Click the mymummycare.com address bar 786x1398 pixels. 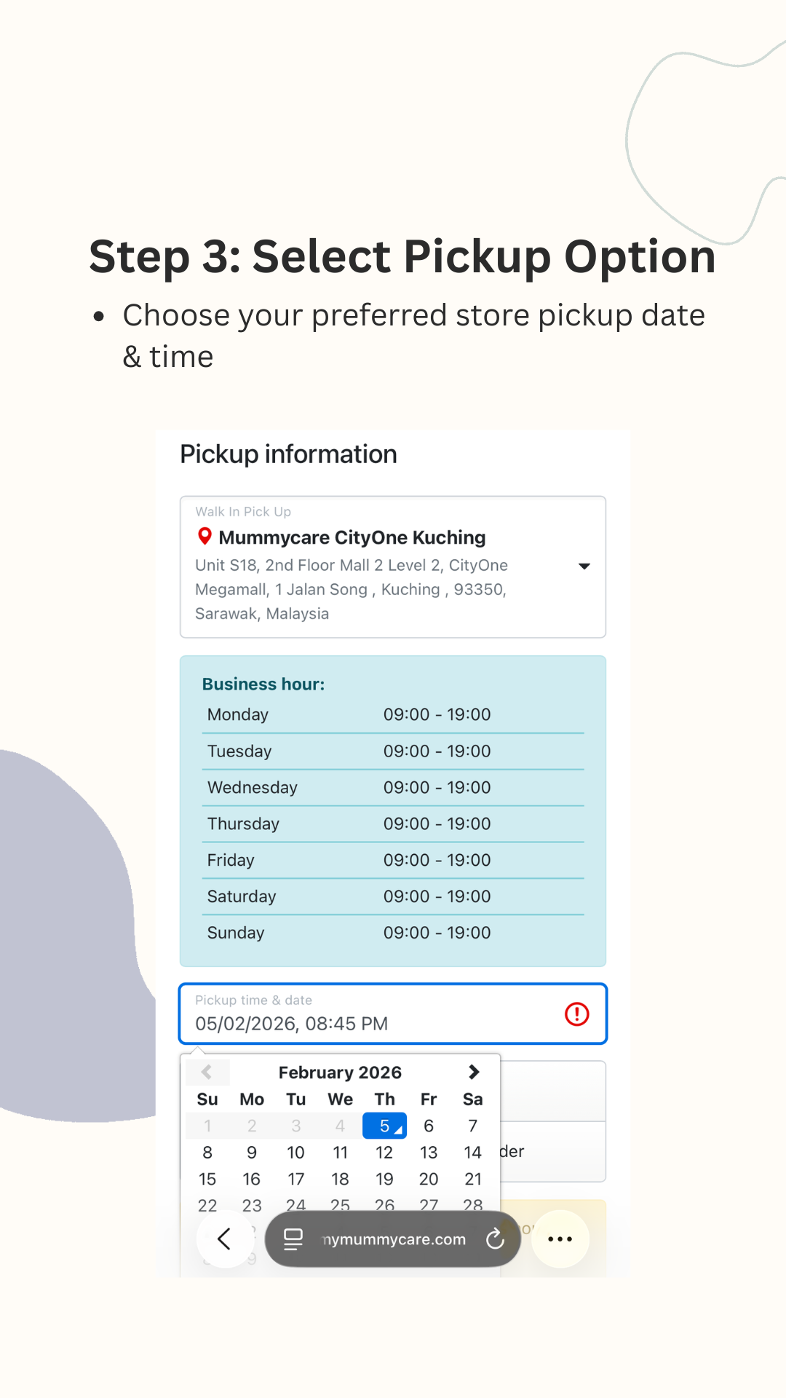click(393, 1239)
